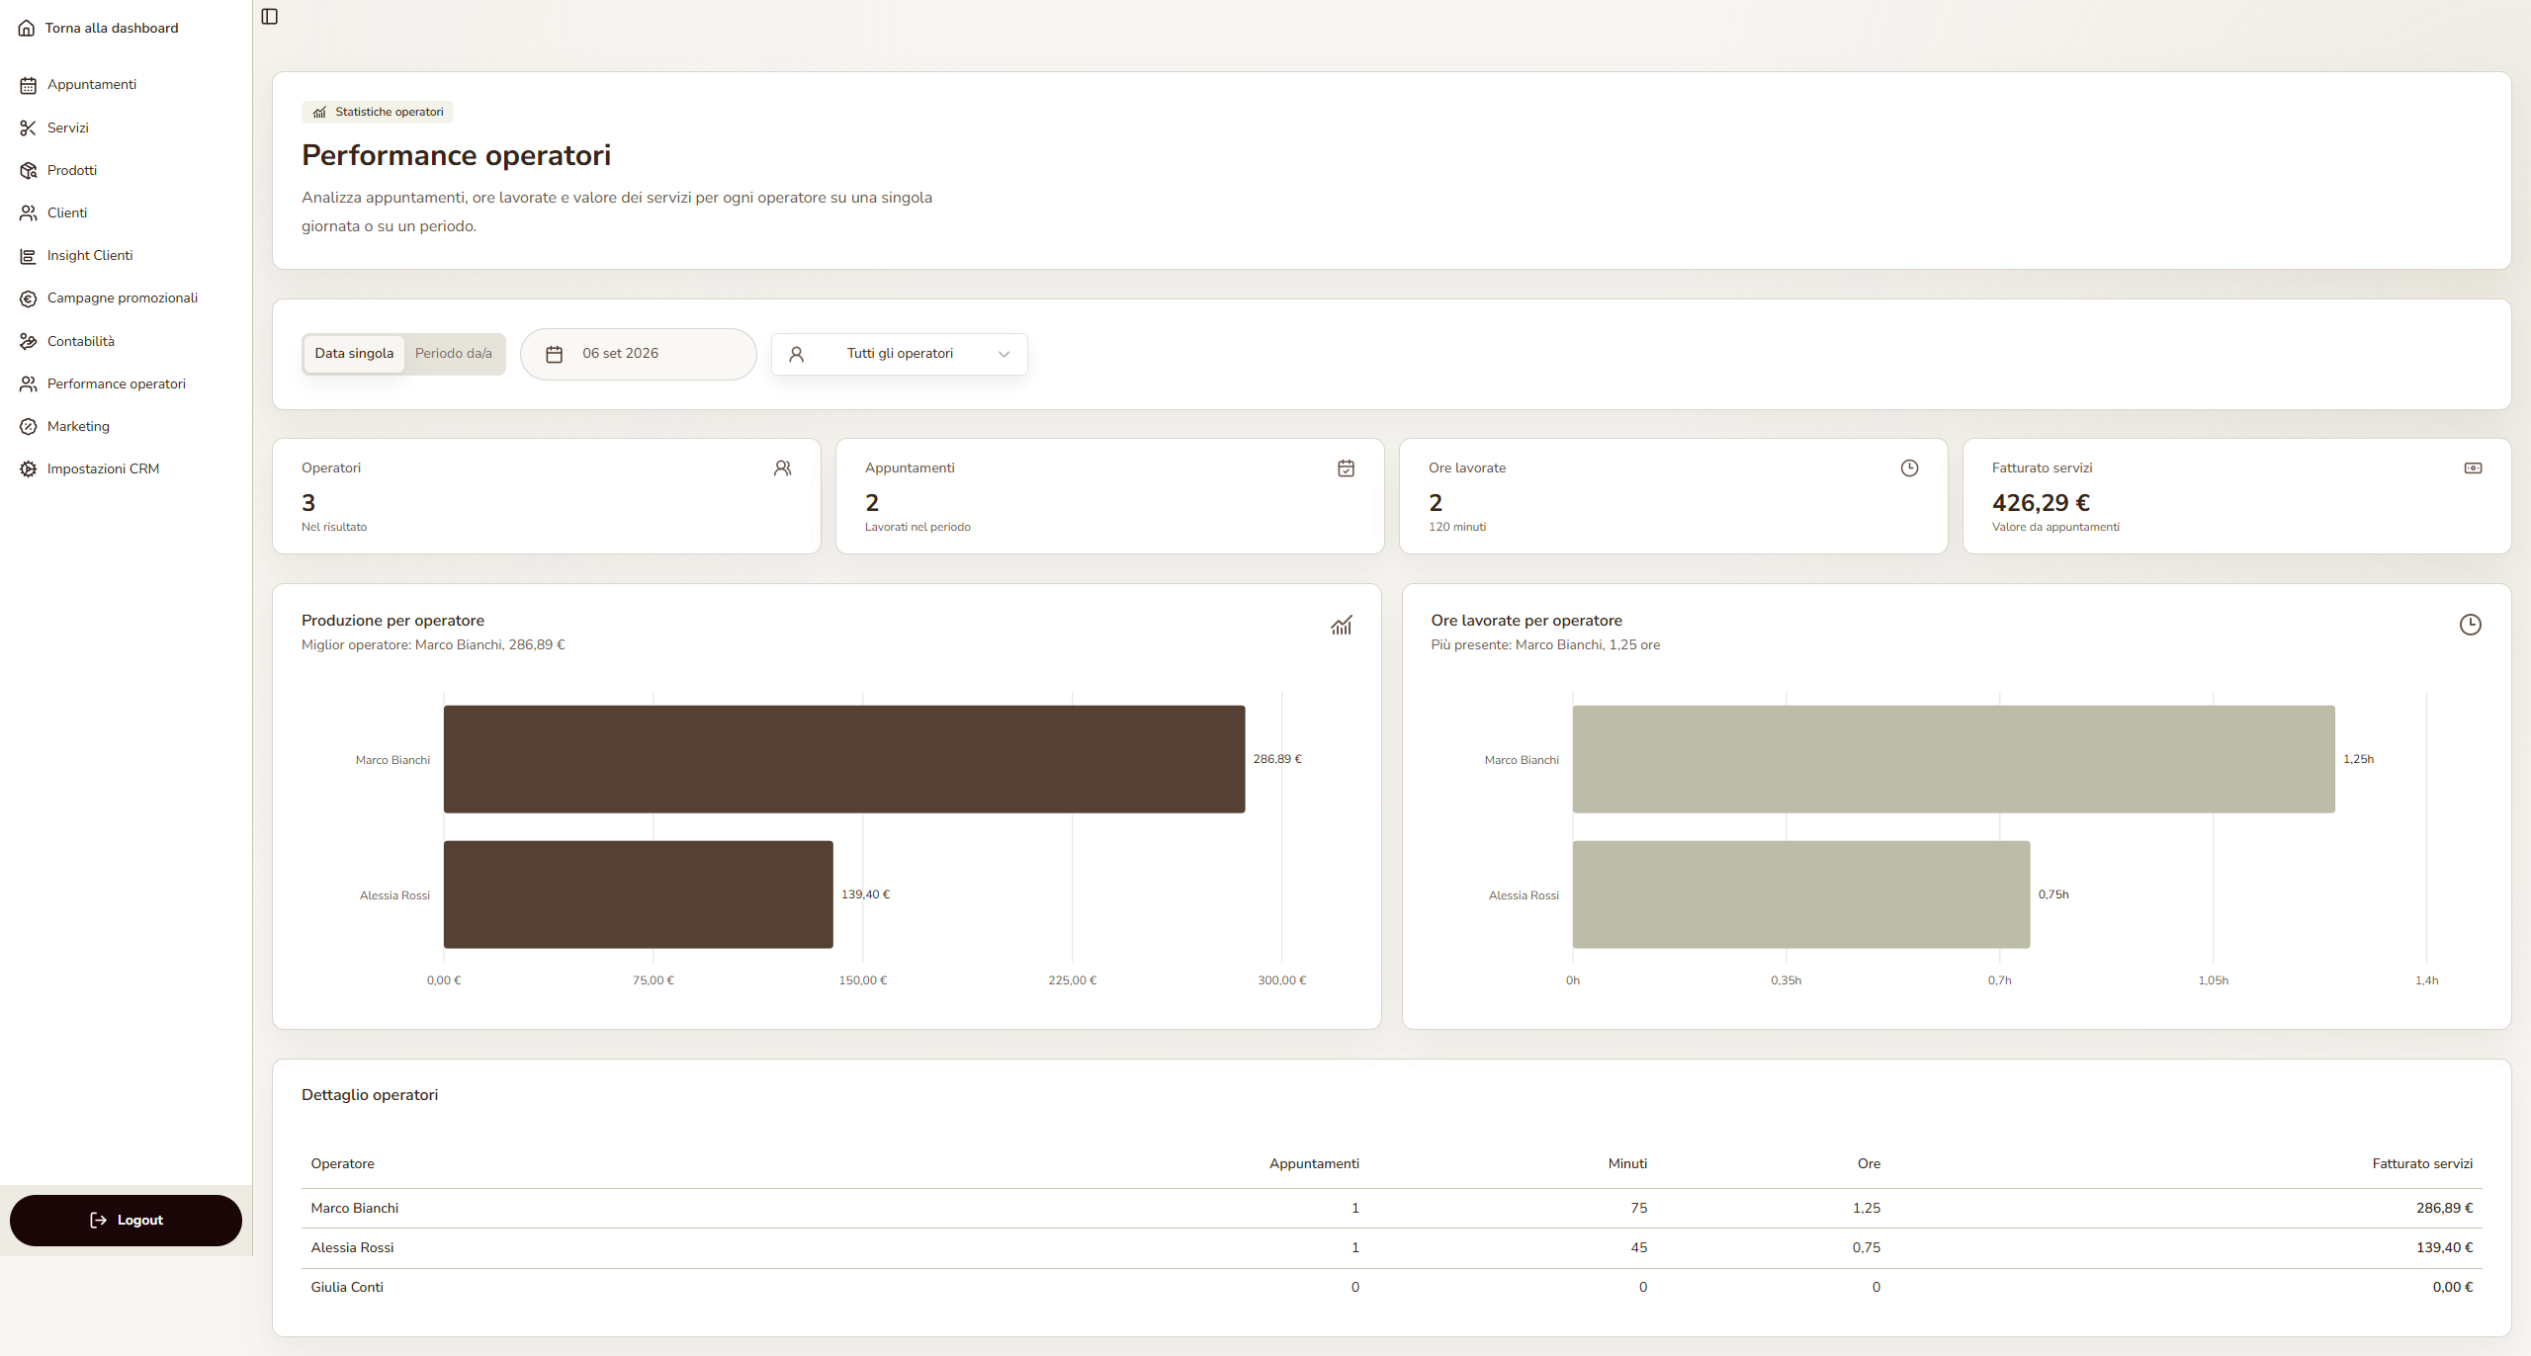Click the scissors icon for Servizi
The height and width of the screenshot is (1356, 2531).
(28, 127)
